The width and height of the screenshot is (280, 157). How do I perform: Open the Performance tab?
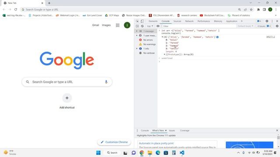point(203,21)
